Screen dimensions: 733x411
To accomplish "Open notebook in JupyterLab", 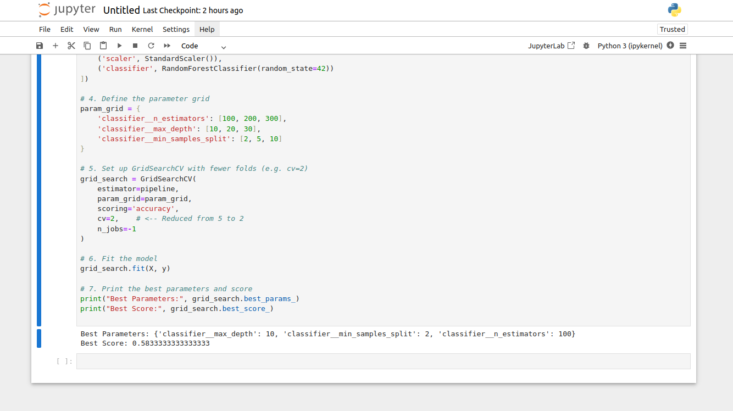I will [x=551, y=46].
